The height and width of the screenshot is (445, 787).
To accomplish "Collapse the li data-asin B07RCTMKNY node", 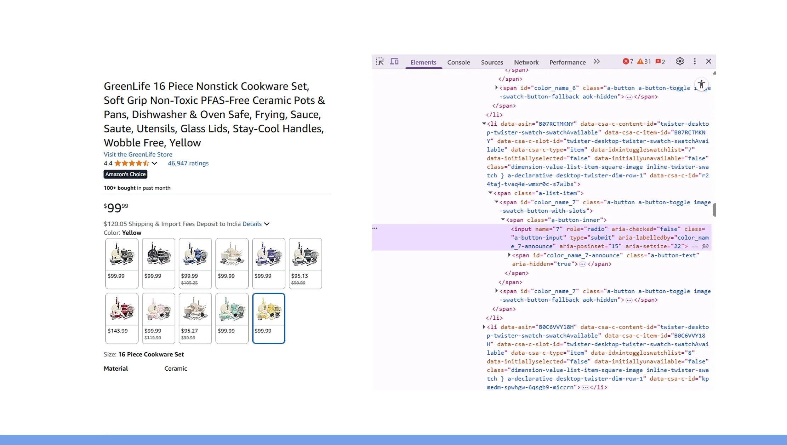I will tap(484, 124).
